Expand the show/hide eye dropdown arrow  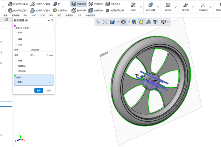128,22
